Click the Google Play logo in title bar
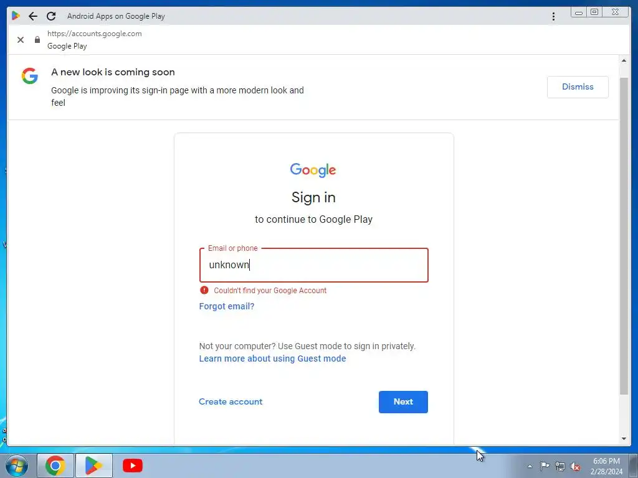The image size is (638, 478). pos(16,16)
